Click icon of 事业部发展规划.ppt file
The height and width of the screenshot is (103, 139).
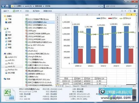26,71
